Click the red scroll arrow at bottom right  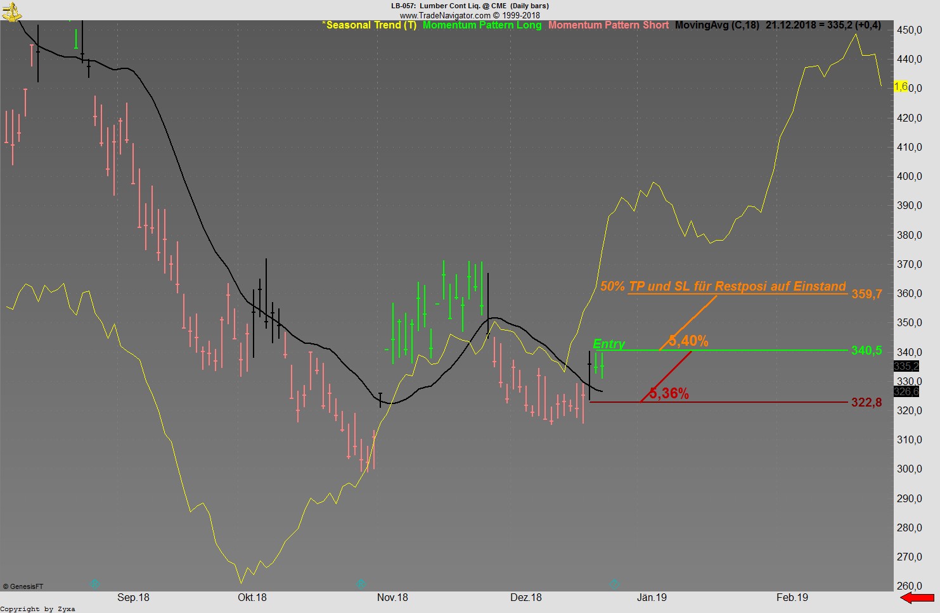[x=918, y=597]
